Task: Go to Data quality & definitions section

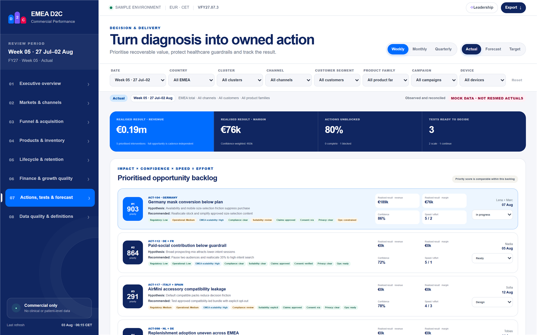Action: (50, 217)
